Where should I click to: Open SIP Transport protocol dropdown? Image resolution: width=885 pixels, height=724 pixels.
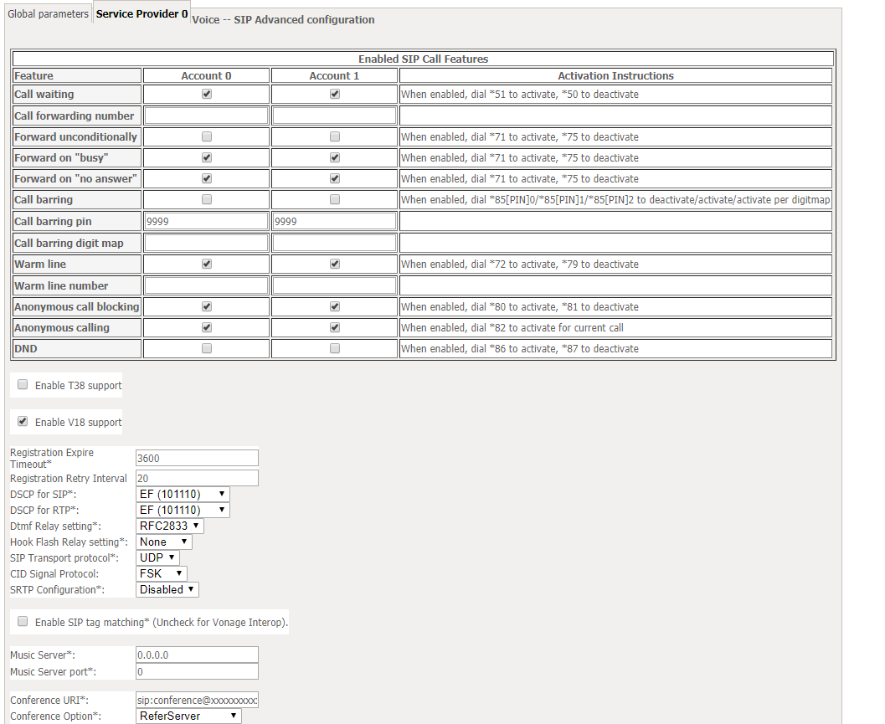tap(158, 557)
